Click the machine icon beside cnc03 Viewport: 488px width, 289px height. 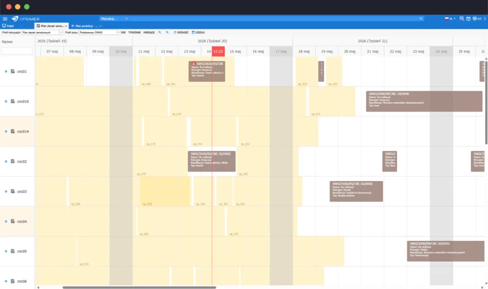[13, 191]
